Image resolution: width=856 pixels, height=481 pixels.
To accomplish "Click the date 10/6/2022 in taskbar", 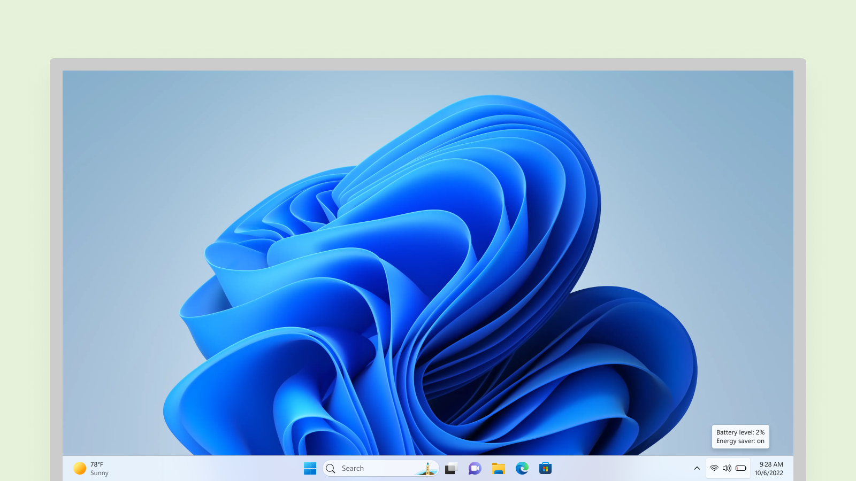I will (x=769, y=473).
